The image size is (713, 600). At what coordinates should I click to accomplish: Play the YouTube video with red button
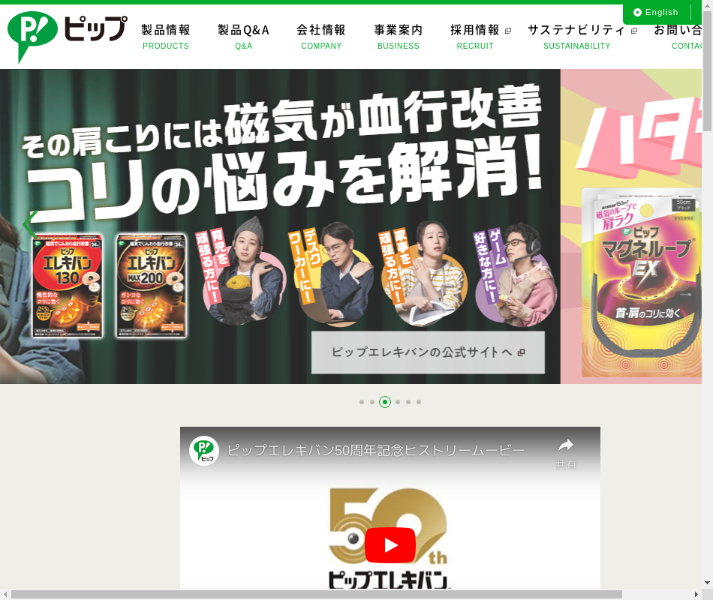click(390, 545)
